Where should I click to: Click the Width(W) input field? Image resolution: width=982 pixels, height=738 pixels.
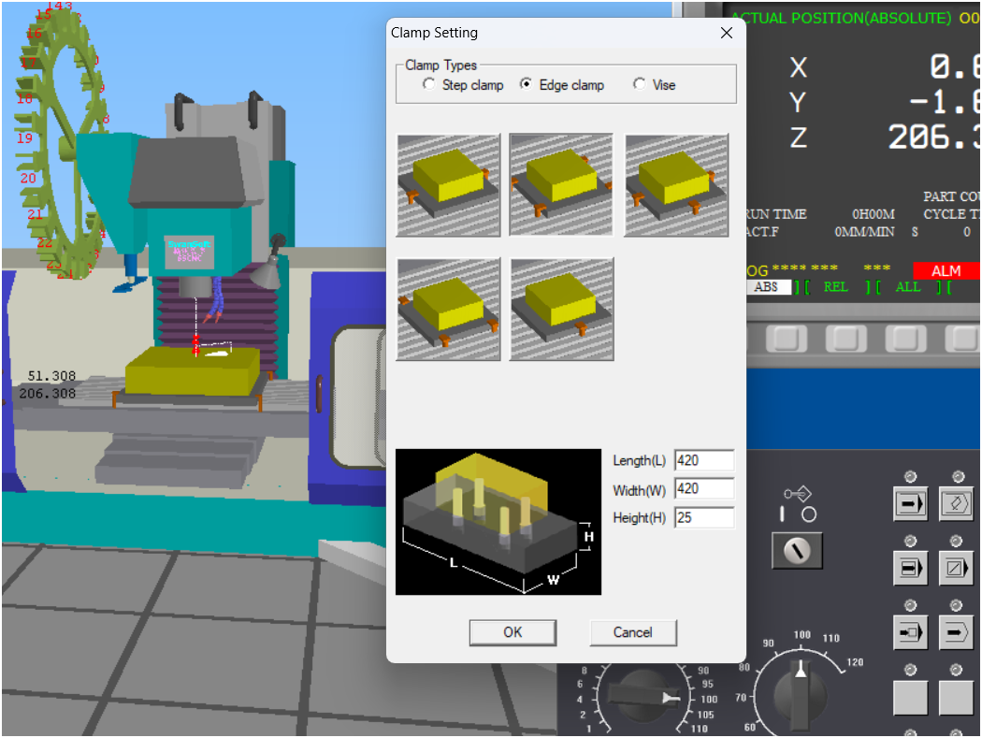click(704, 488)
